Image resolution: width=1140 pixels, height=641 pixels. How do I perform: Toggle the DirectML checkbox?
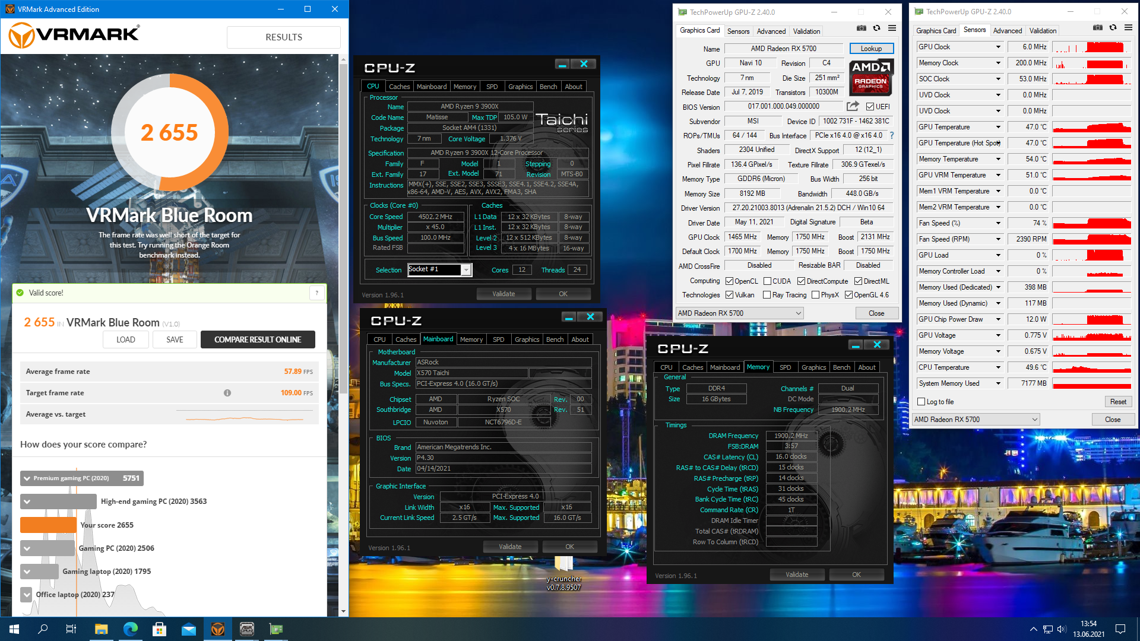coord(858,281)
